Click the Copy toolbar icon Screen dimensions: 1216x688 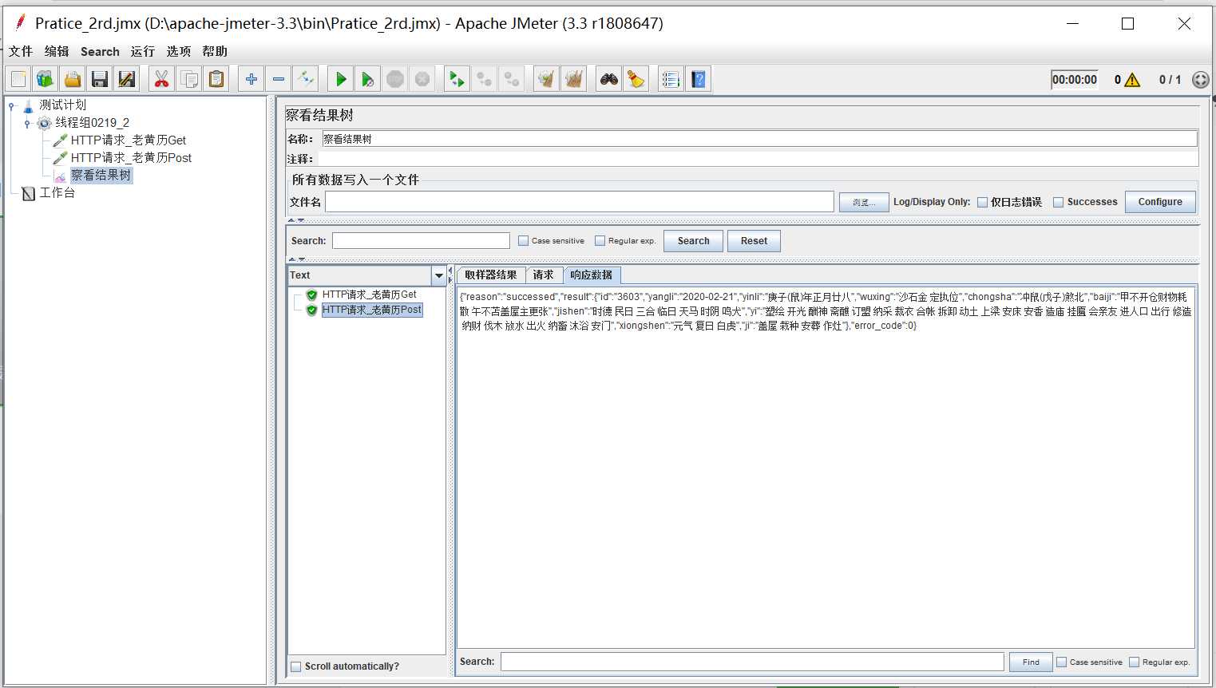pyautogui.click(x=189, y=79)
